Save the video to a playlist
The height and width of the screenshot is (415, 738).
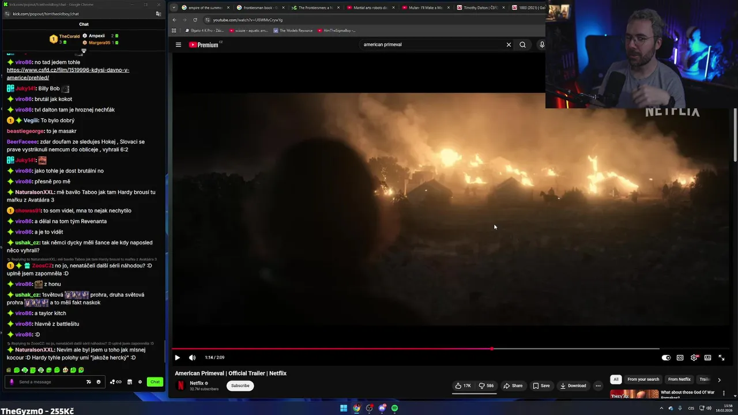pos(541,386)
